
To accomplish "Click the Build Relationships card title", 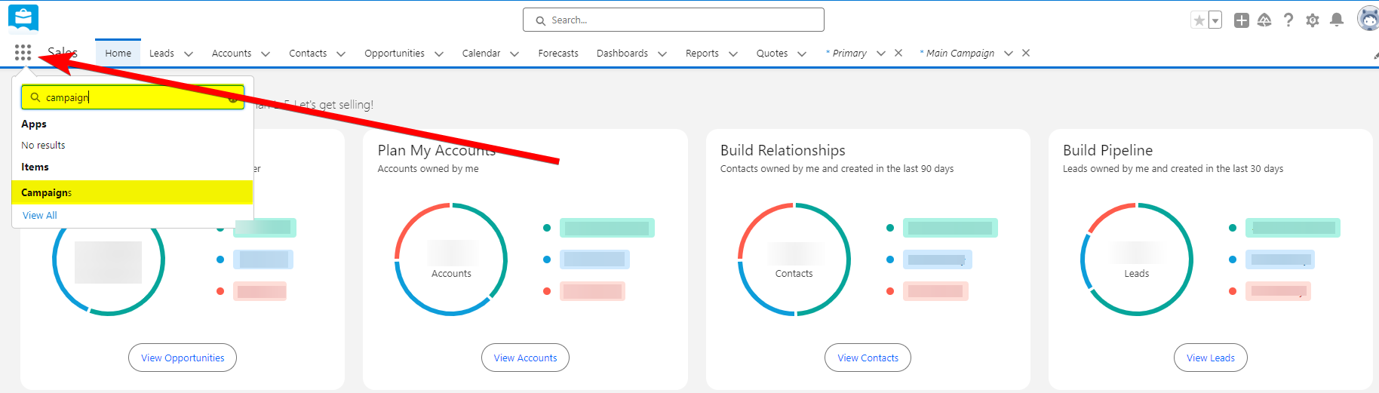I will (x=783, y=150).
